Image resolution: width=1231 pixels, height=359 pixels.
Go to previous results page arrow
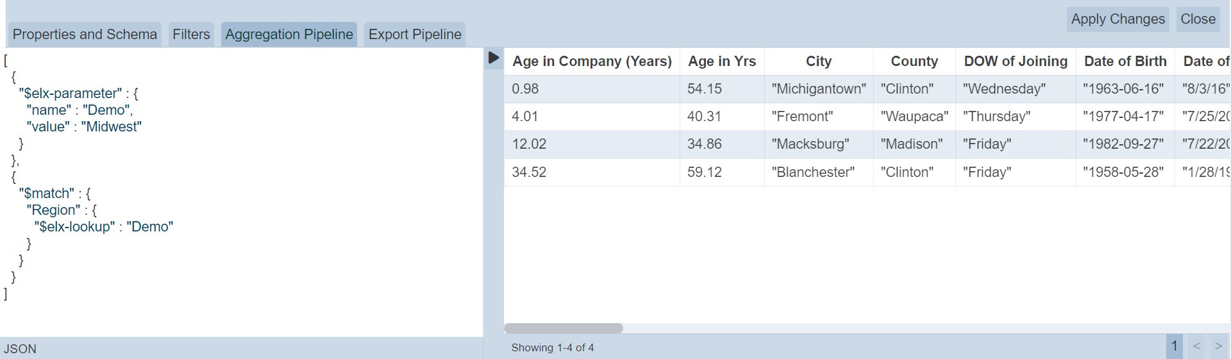point(1196,346)
